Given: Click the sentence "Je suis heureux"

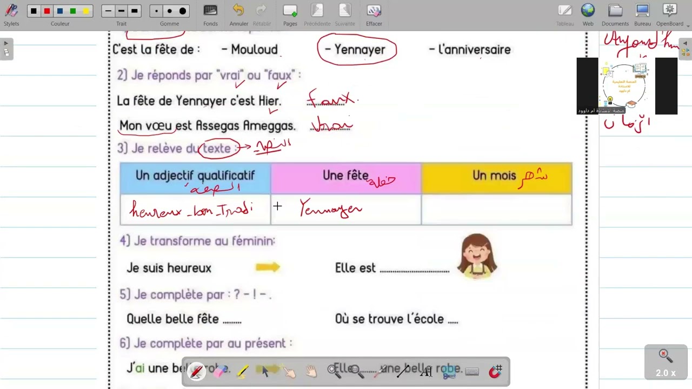Looking at the screenshot, I should click(169, 268).
